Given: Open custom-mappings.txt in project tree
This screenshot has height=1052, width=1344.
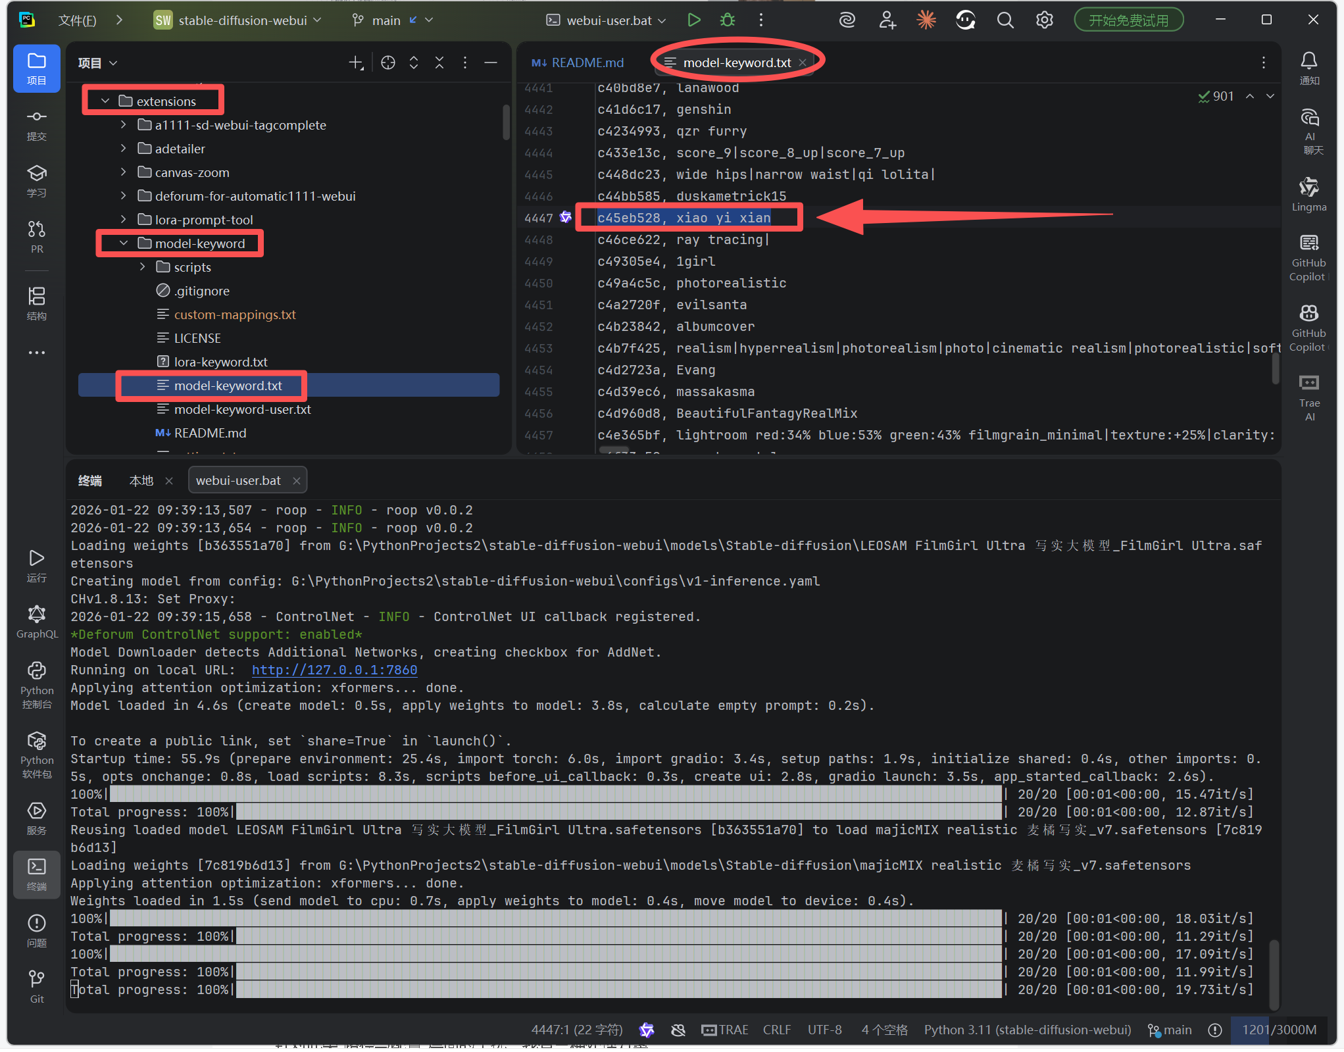Looking at the screenshot, I should click(x=234, y=314).
